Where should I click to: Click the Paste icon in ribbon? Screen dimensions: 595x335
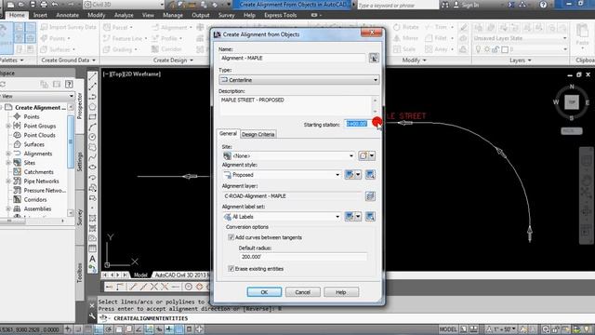click(x=582, y=32)
